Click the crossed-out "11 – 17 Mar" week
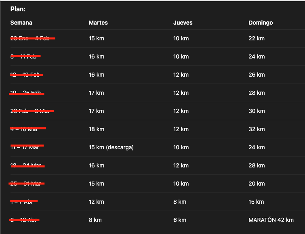This screenshot has width=305, height=234. (25, 147)
